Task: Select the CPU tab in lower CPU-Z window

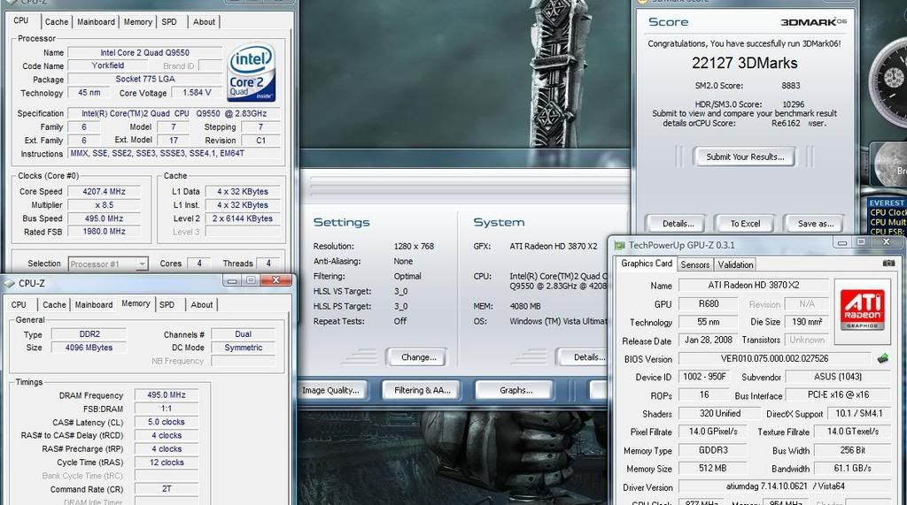Action: pyautogui.click(x=19, y=304)
